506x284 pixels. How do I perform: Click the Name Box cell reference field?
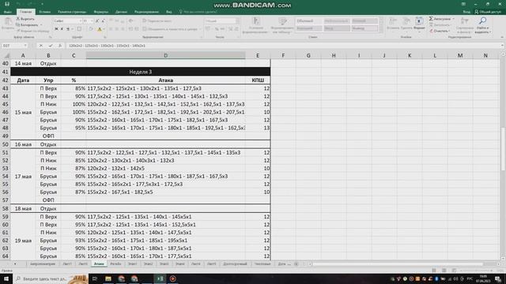point(12,46)
